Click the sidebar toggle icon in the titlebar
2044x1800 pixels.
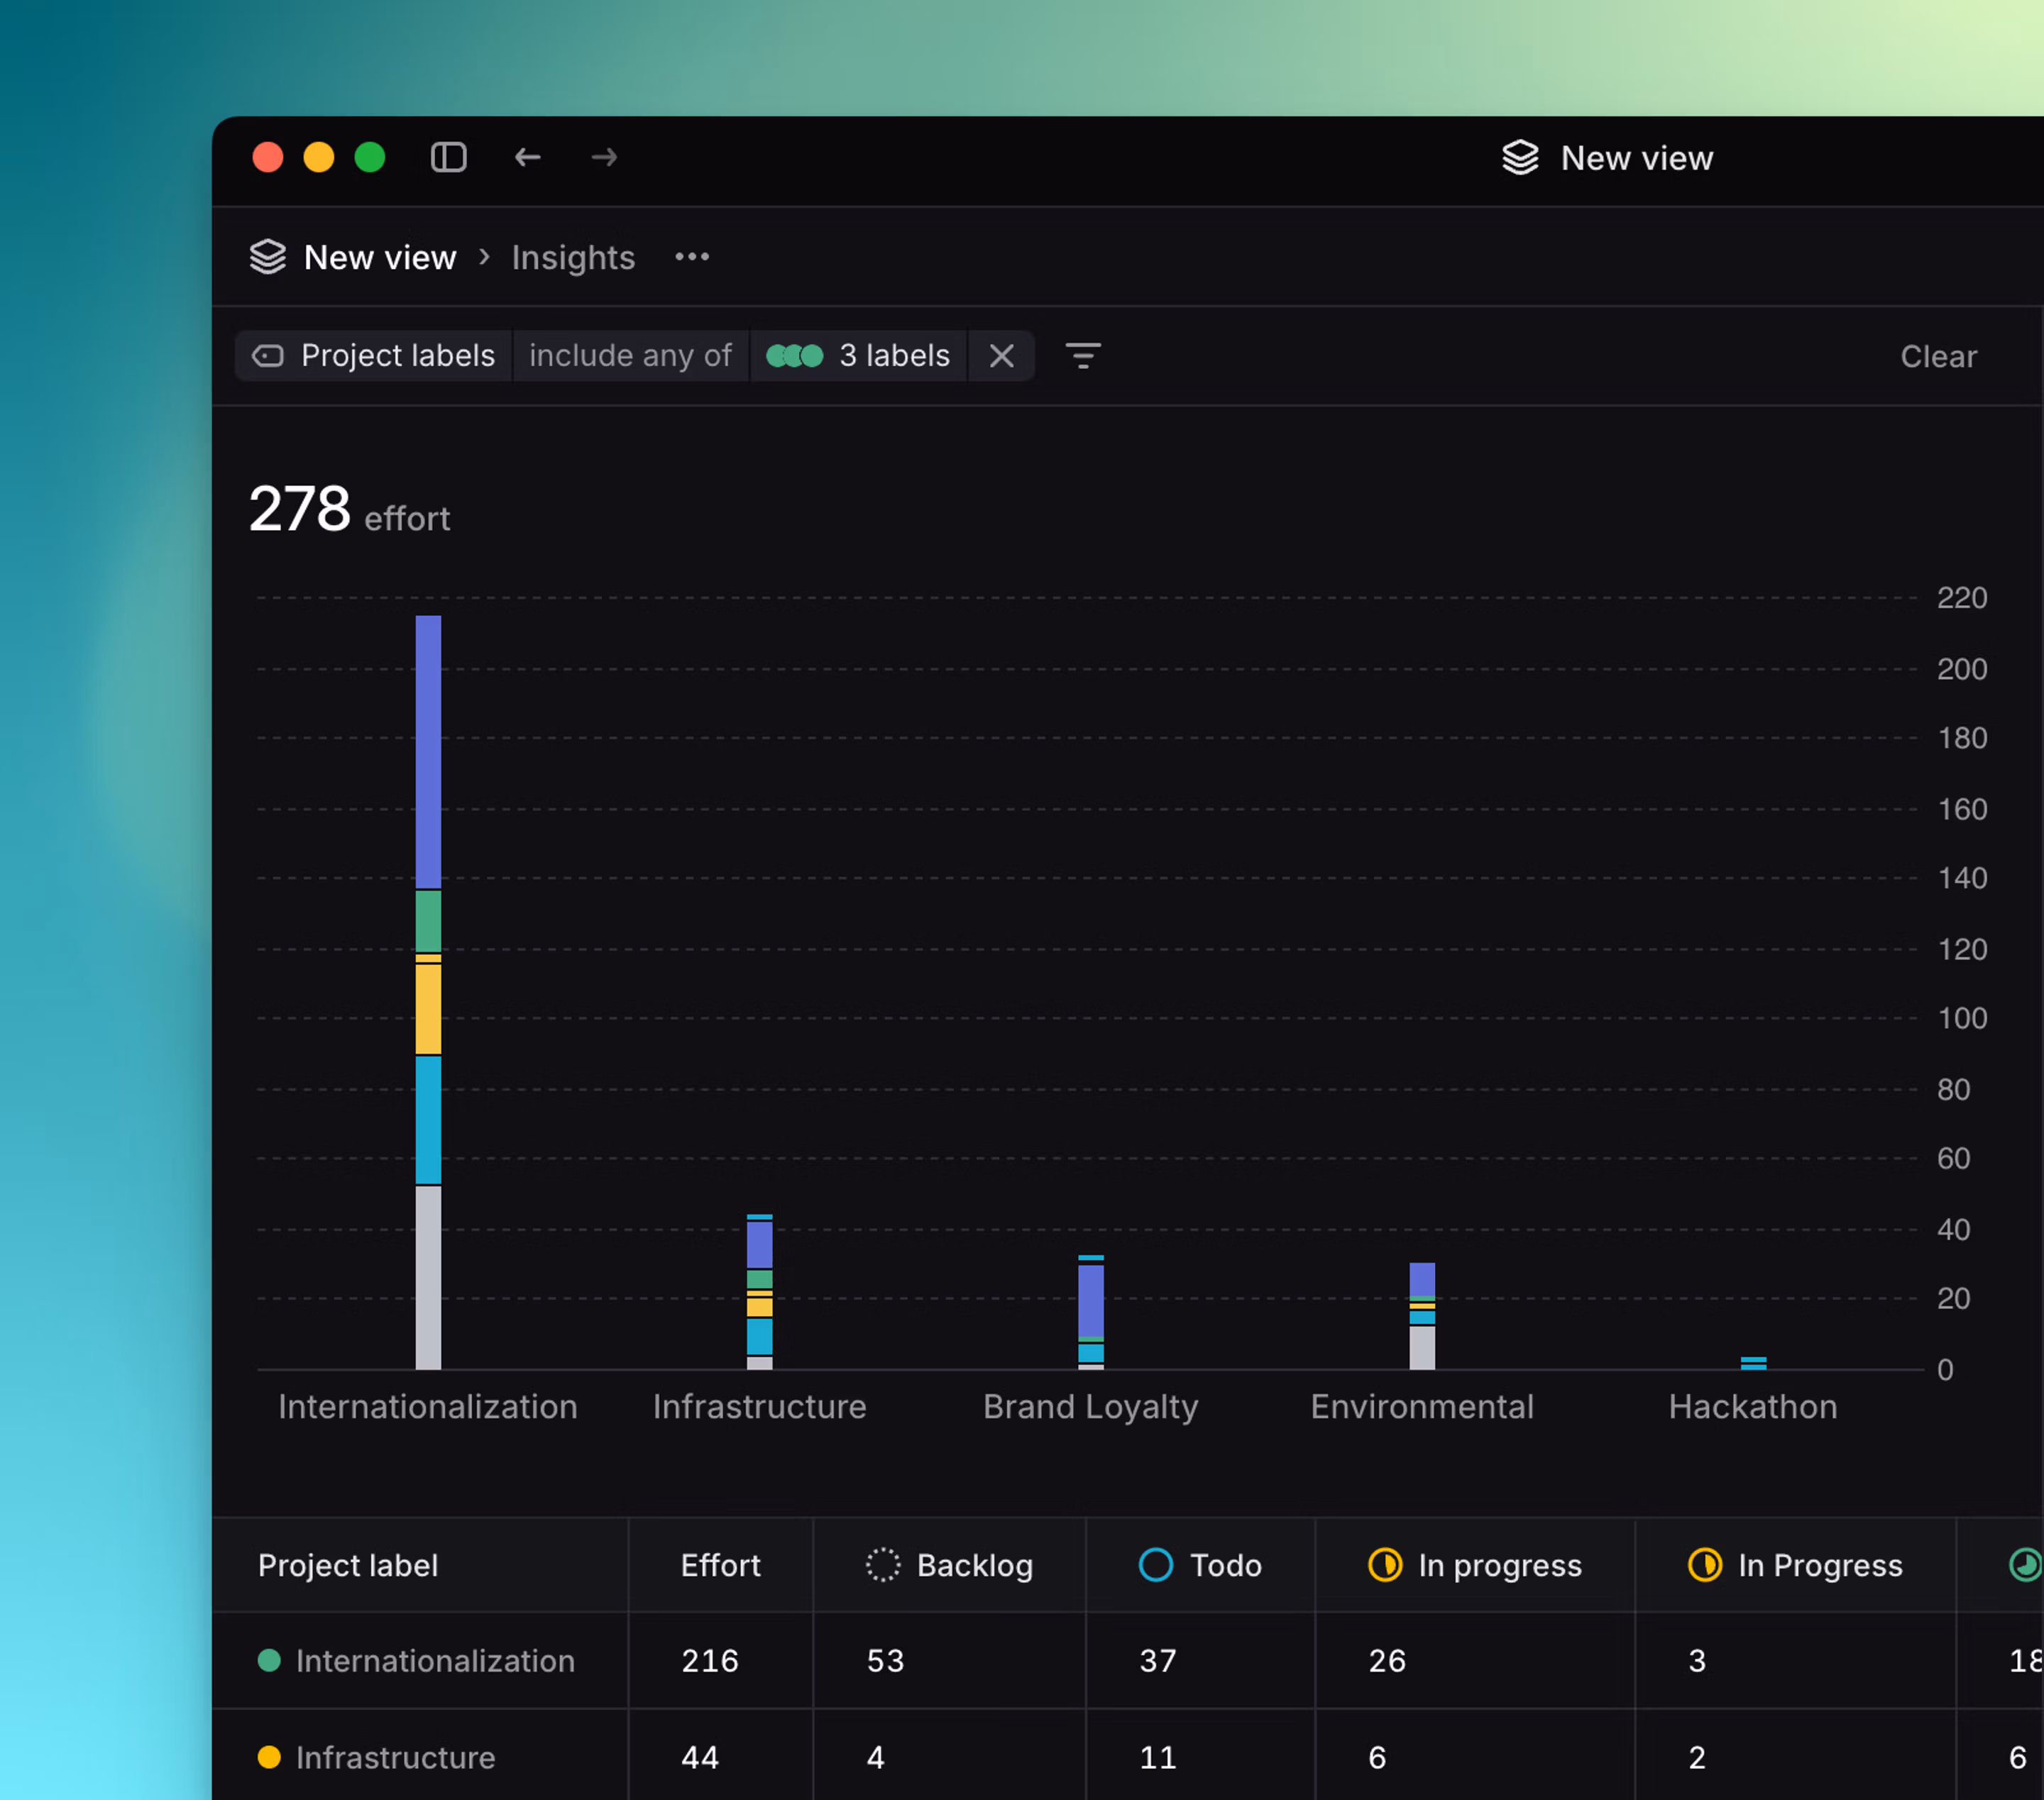pos(448,157)
